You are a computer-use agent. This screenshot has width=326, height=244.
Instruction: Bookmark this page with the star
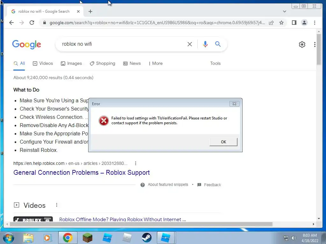281,23
